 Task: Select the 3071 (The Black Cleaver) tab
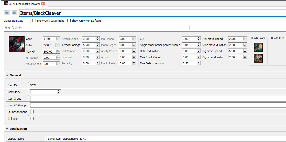(x=24, y=4)
